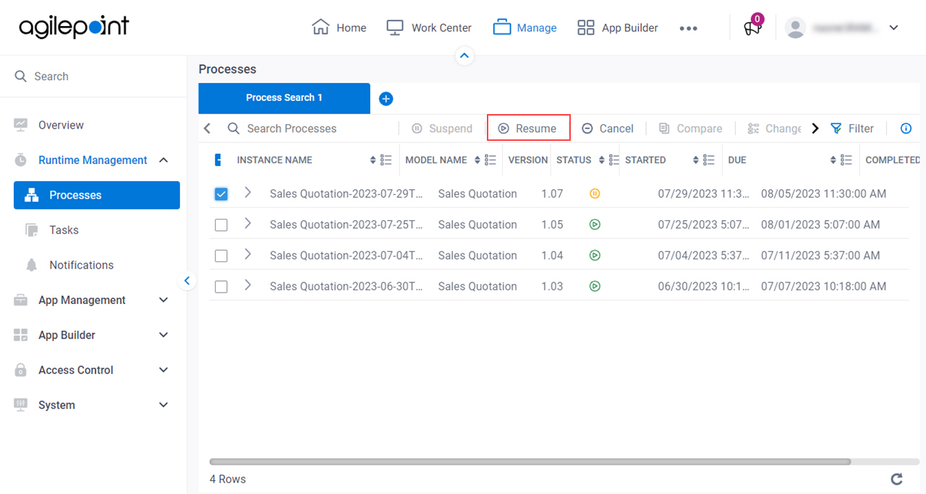
Task: Open the user account dropdown arrow
Action: tap(893, 28)
